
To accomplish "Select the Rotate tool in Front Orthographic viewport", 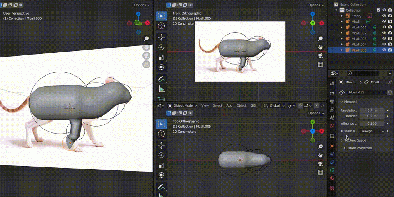I will coord(161,47).
